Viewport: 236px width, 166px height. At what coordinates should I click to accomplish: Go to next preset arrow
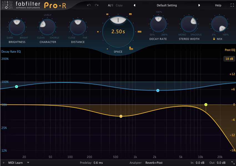coord(199,5)
